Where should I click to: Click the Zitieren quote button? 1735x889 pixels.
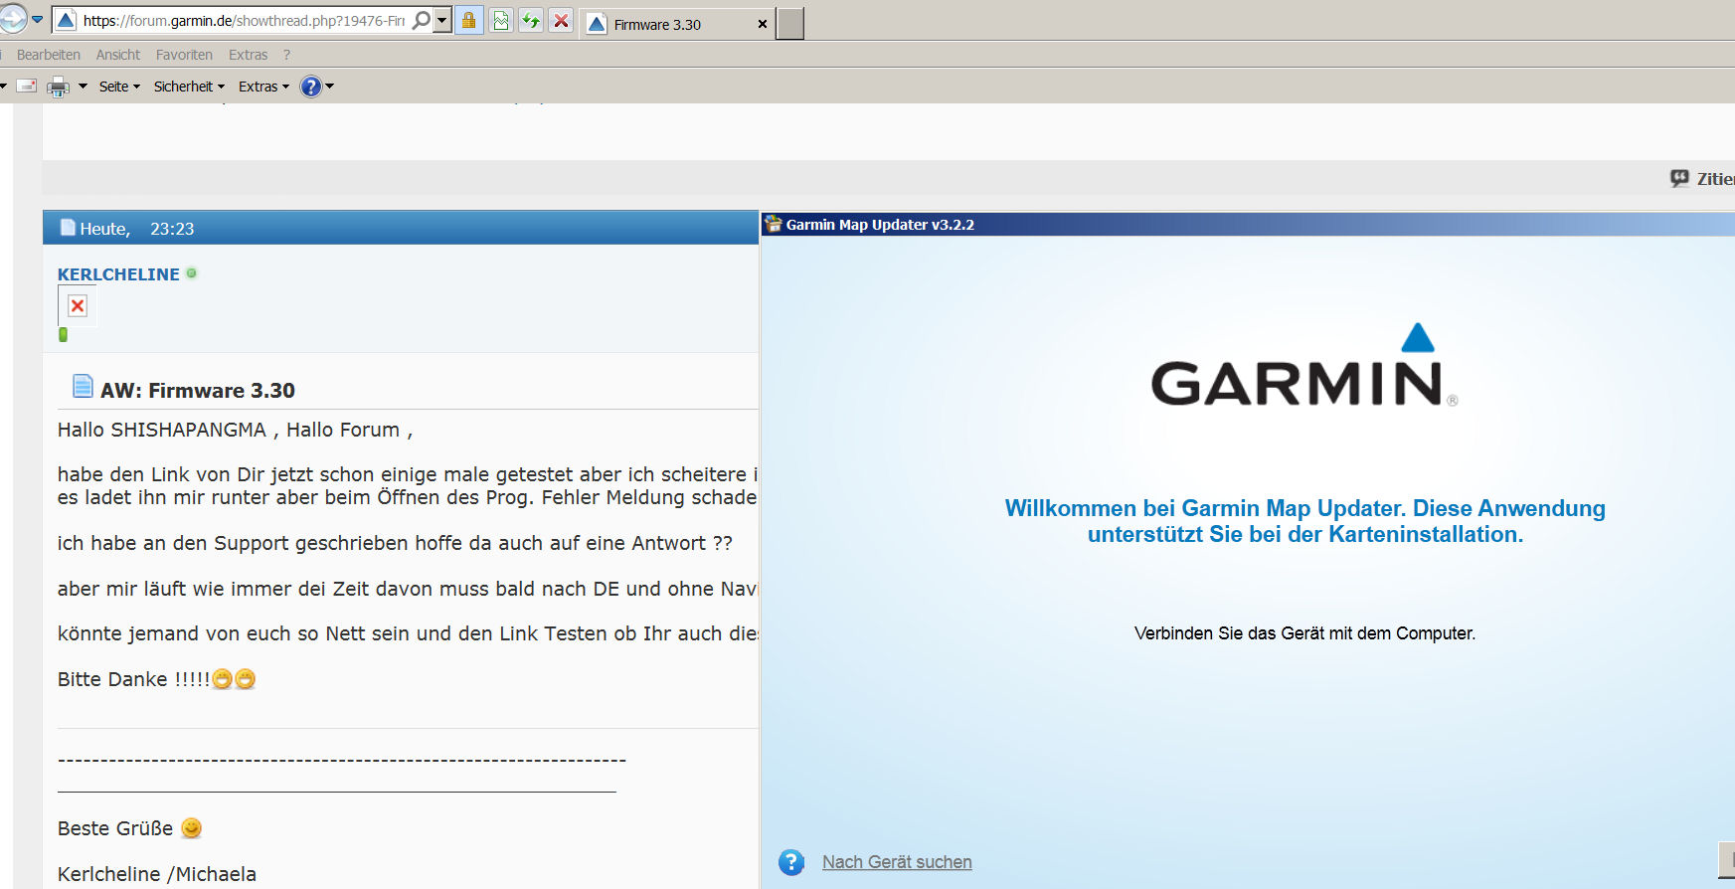pos(1702,178)
